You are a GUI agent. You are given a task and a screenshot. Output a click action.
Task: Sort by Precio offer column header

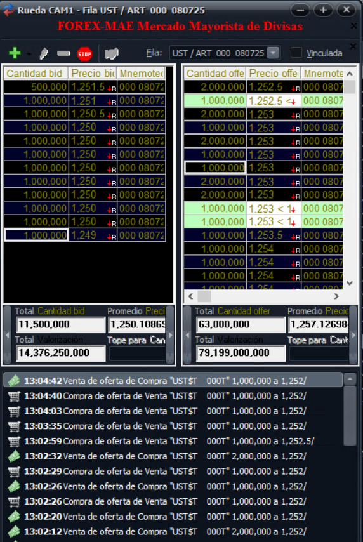coord(273,73)
